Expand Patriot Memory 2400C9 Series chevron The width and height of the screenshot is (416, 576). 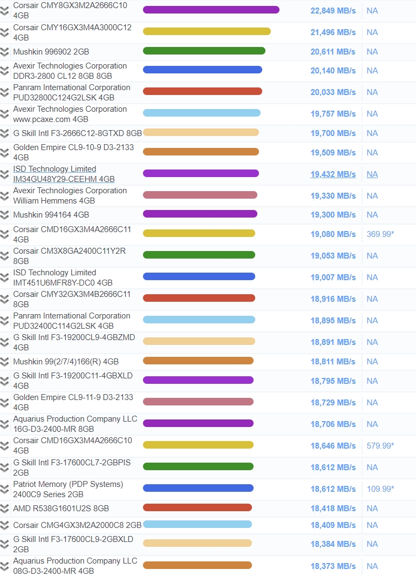tap(4, 489)
